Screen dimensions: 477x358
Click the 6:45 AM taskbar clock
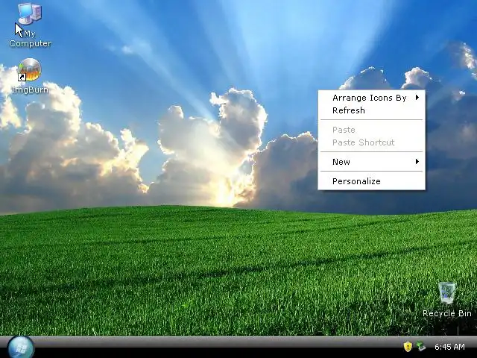tap(449, 347)
